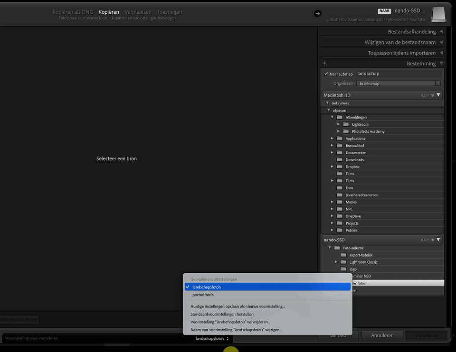
Task: Choose the portretfoto's preset
Action: (x=267, y=295)
